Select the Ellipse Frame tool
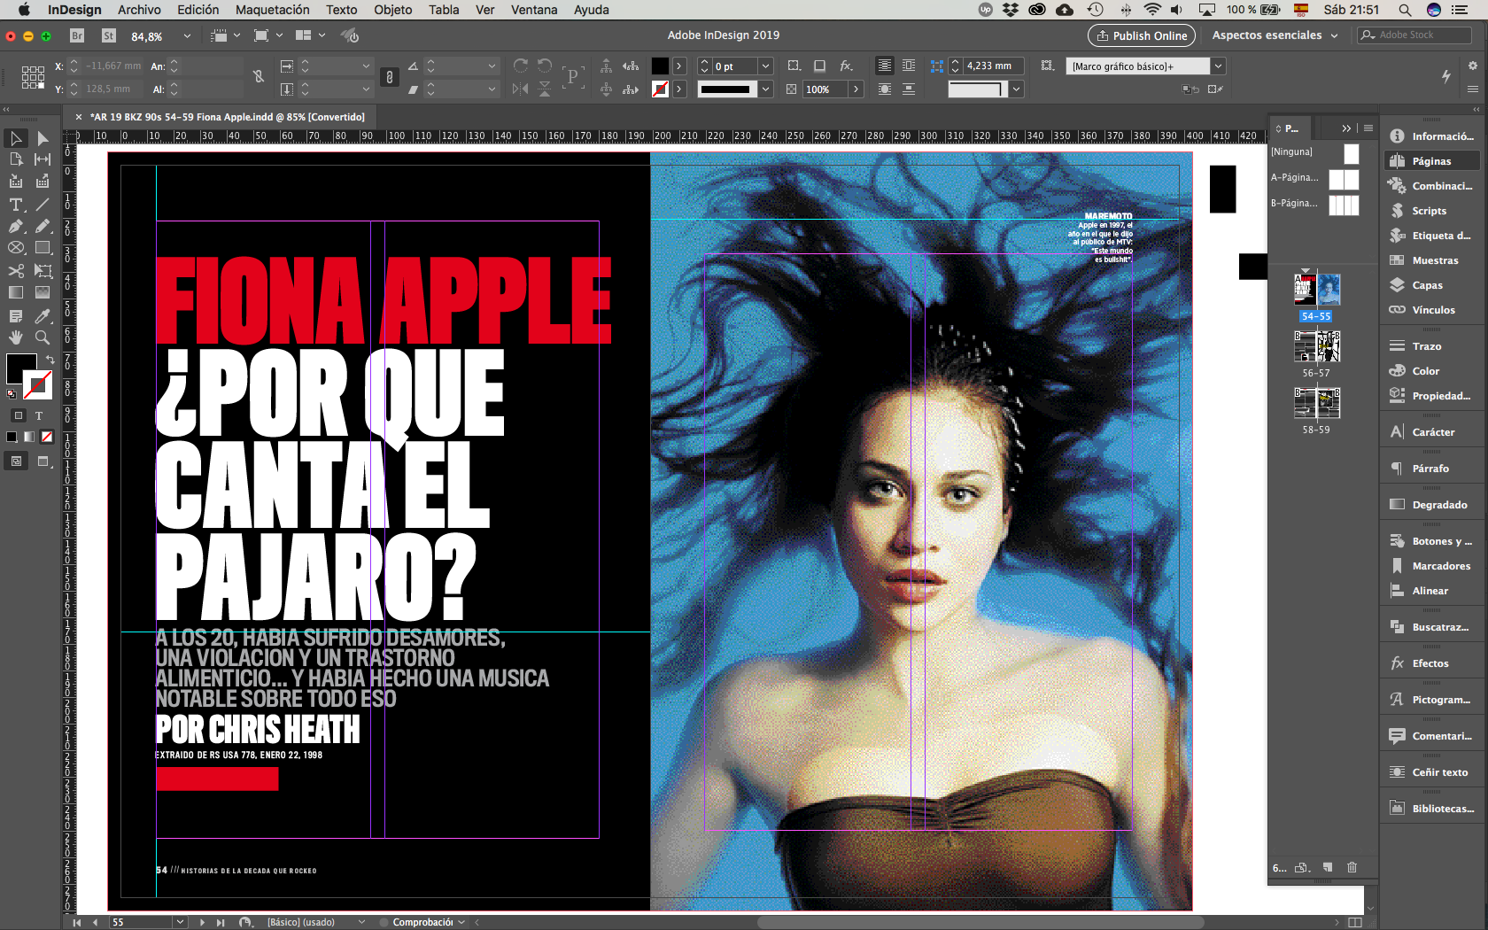The height and width of the screenshot is (930, 1488). point(16,248)
